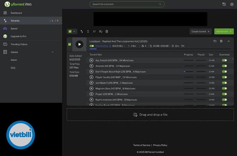Play Ayy, freeze! wav file
Viewport: 237px width, 156px height.
pyautogui.click(x=91, y=60)
